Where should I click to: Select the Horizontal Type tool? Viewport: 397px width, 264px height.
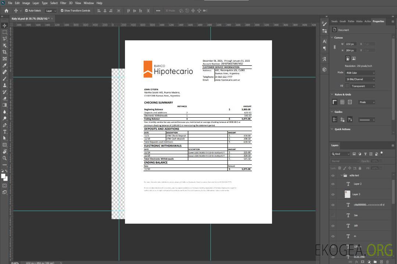click(x=5, y=132)
